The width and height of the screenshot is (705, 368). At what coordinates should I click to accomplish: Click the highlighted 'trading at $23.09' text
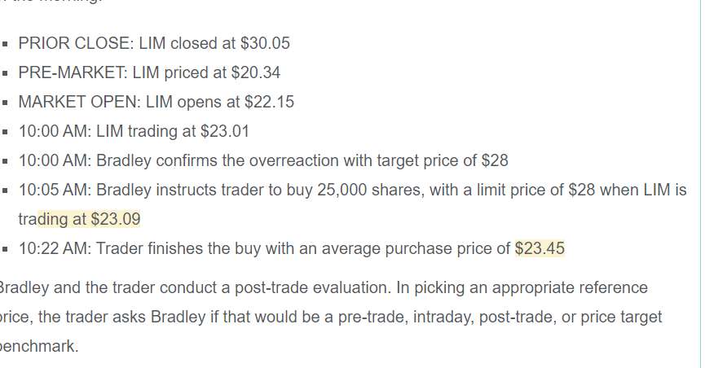[x=79, y=219]
